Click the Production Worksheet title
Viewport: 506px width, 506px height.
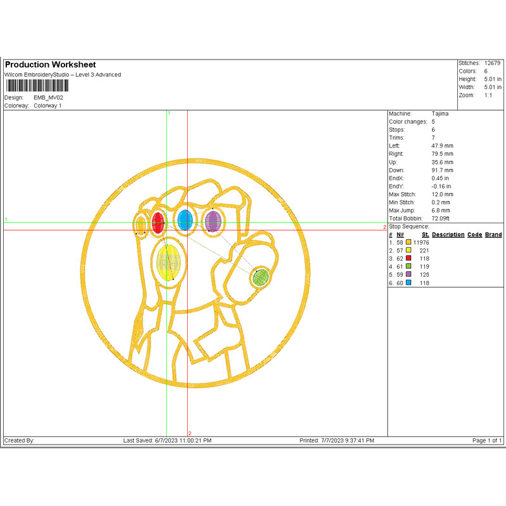[51, 65]
